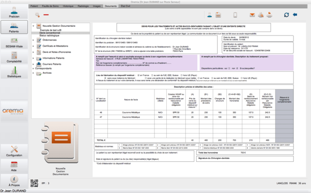Click the Archives tree label
Image resolution: width=311 pixels, height=193 pixels.
(x=47, y=73)
